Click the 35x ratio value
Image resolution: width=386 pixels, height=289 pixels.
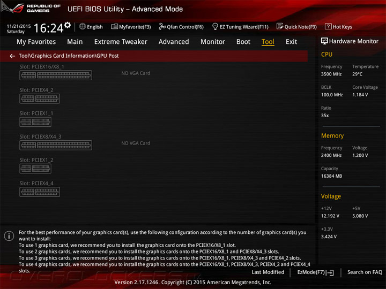pyautogui.click(x=325, y=115)
